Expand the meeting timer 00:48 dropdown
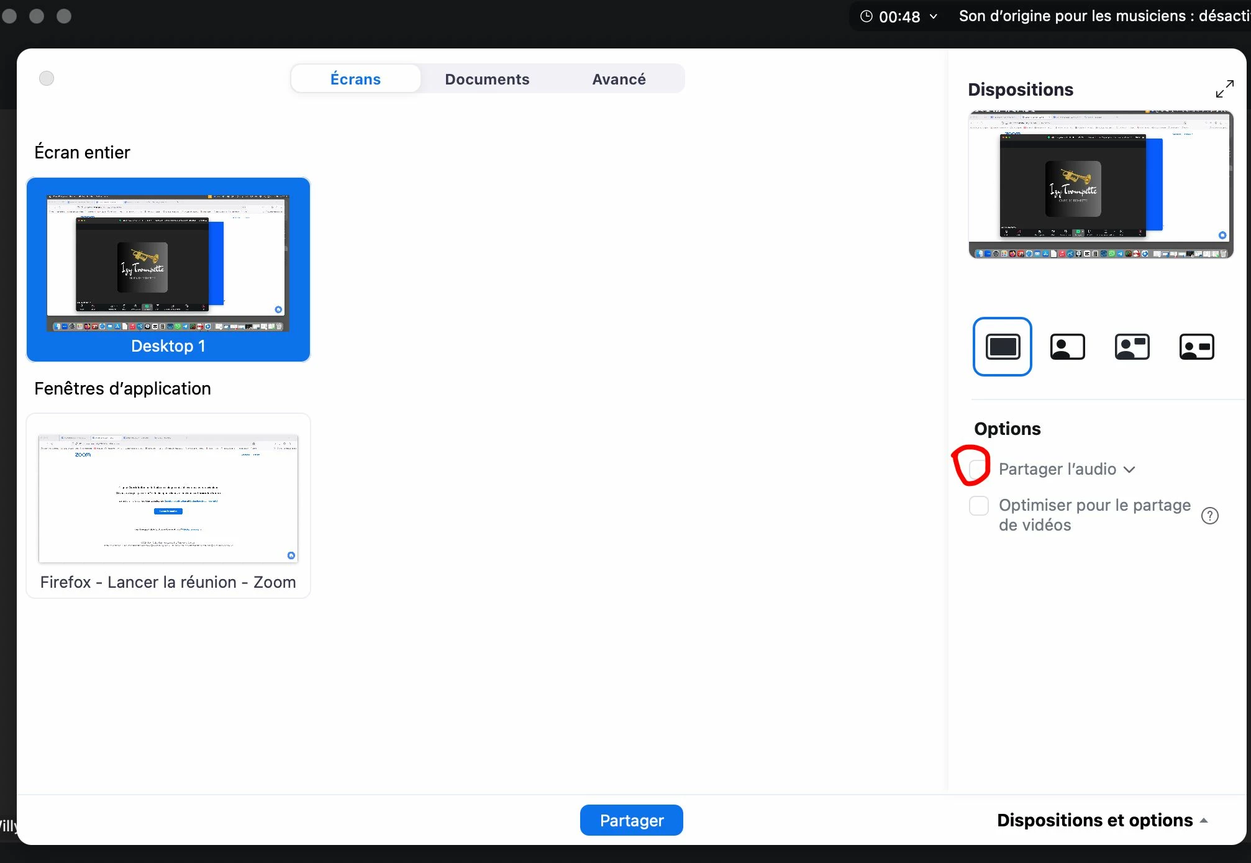This screenshot has height=863, width=1251. click(x=933, y=17)
